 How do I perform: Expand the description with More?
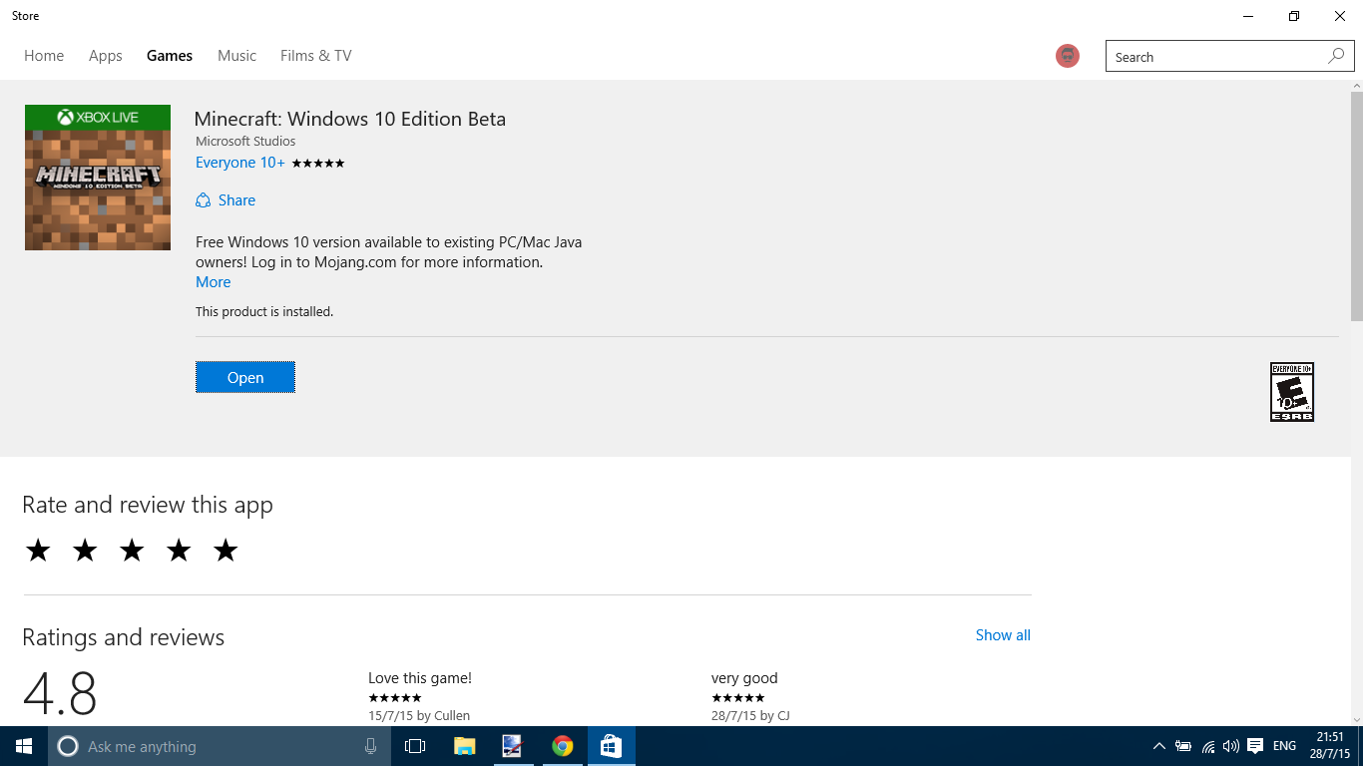point(213,281)
